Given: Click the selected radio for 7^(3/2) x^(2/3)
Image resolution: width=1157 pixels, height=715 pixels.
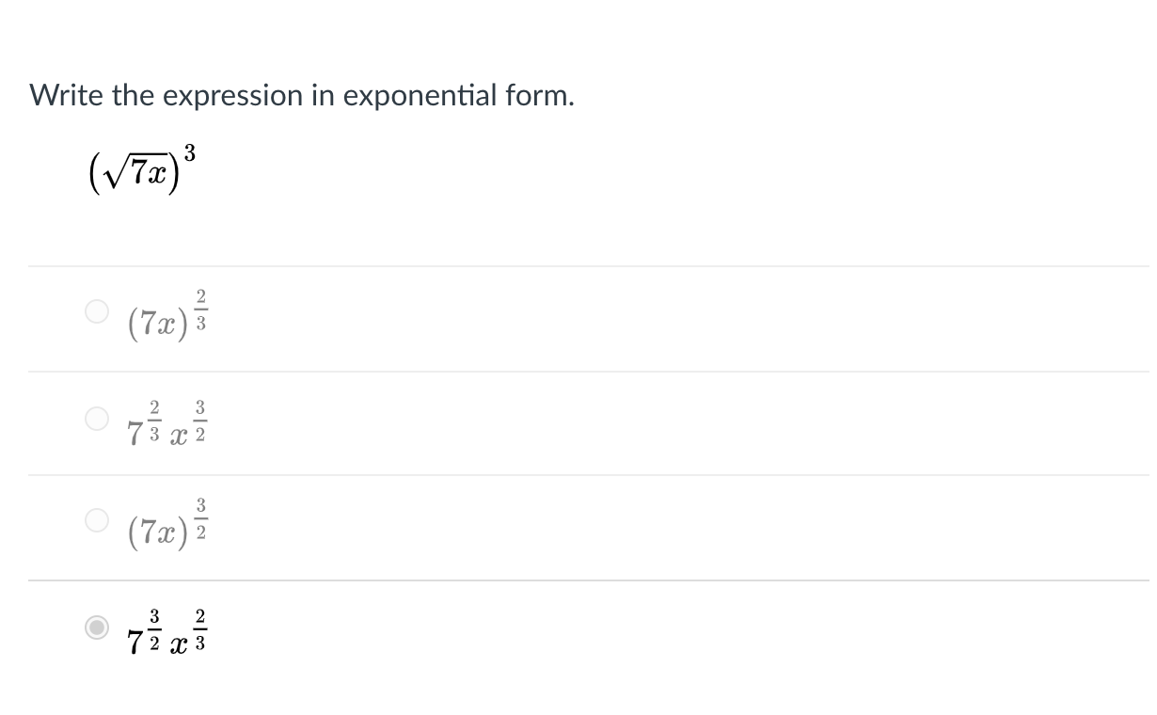Looking at the screenshot, I should (97, 628).
